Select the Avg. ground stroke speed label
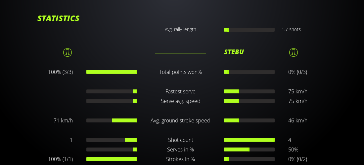The height and width of the screenshot is (165, 364). point(180,120)
